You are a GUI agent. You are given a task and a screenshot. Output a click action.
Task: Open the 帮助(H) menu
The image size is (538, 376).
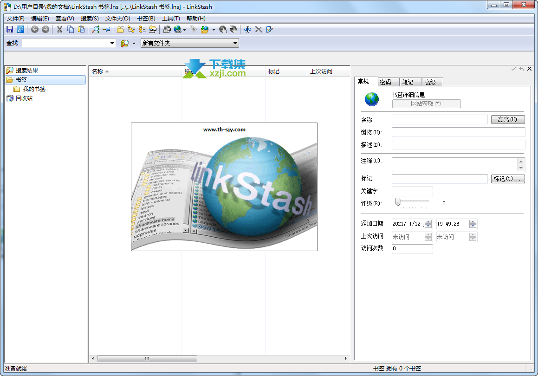coord(196,19)
